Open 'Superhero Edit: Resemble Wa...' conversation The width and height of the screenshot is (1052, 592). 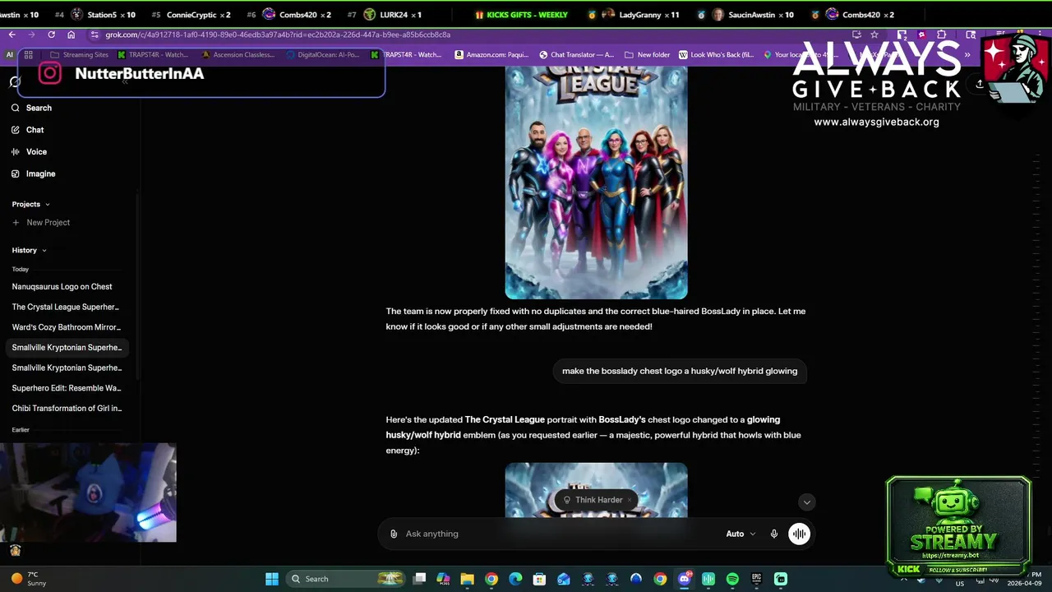coord(66,388)
